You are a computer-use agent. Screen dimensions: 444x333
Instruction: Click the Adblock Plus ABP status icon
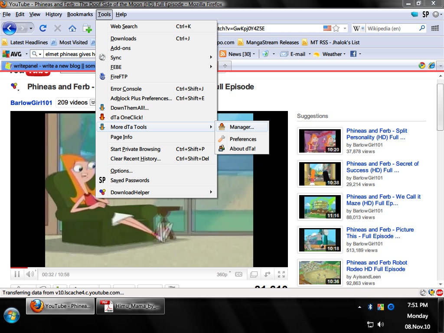(x=440, y=293)
